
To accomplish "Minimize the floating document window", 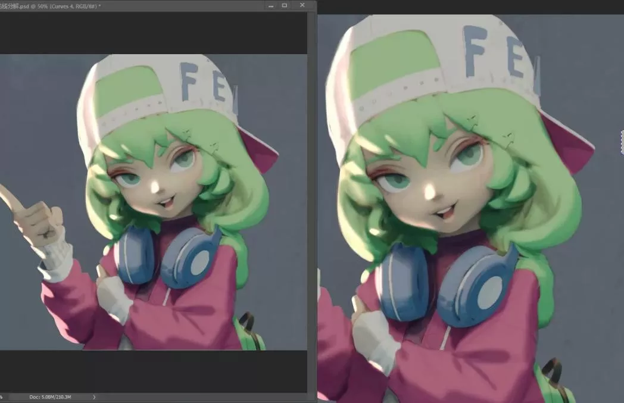I will click(271, 5).
